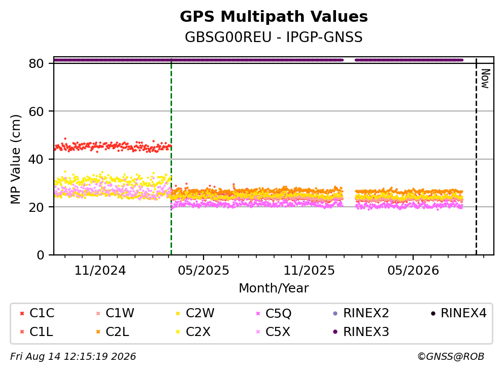
Task: Click the RINEX3 purple dot marker
Action: [x=335, y=332]
